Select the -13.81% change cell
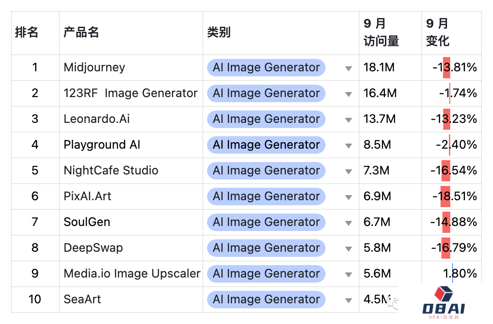The image size is (493, 324). (x=452, y=68)
